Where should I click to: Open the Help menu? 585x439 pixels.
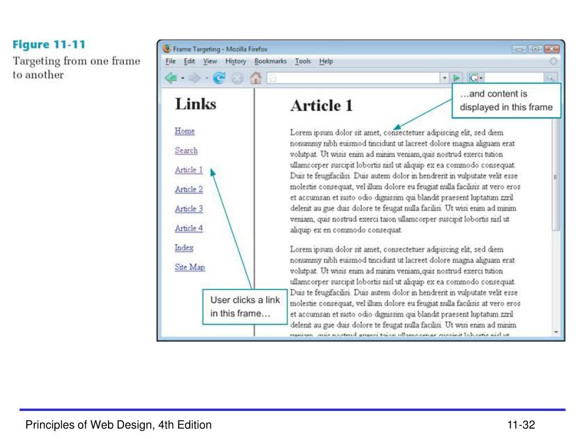pyautogui.click(x=326, y=61)
